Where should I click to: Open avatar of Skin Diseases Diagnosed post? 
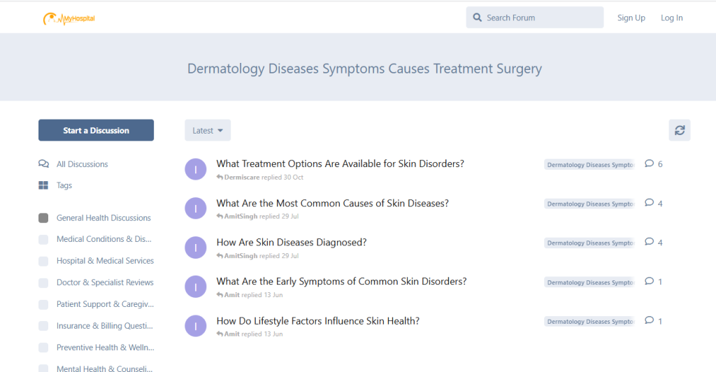coord(196,248)
